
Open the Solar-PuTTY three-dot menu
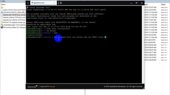(x=28, y=3)
